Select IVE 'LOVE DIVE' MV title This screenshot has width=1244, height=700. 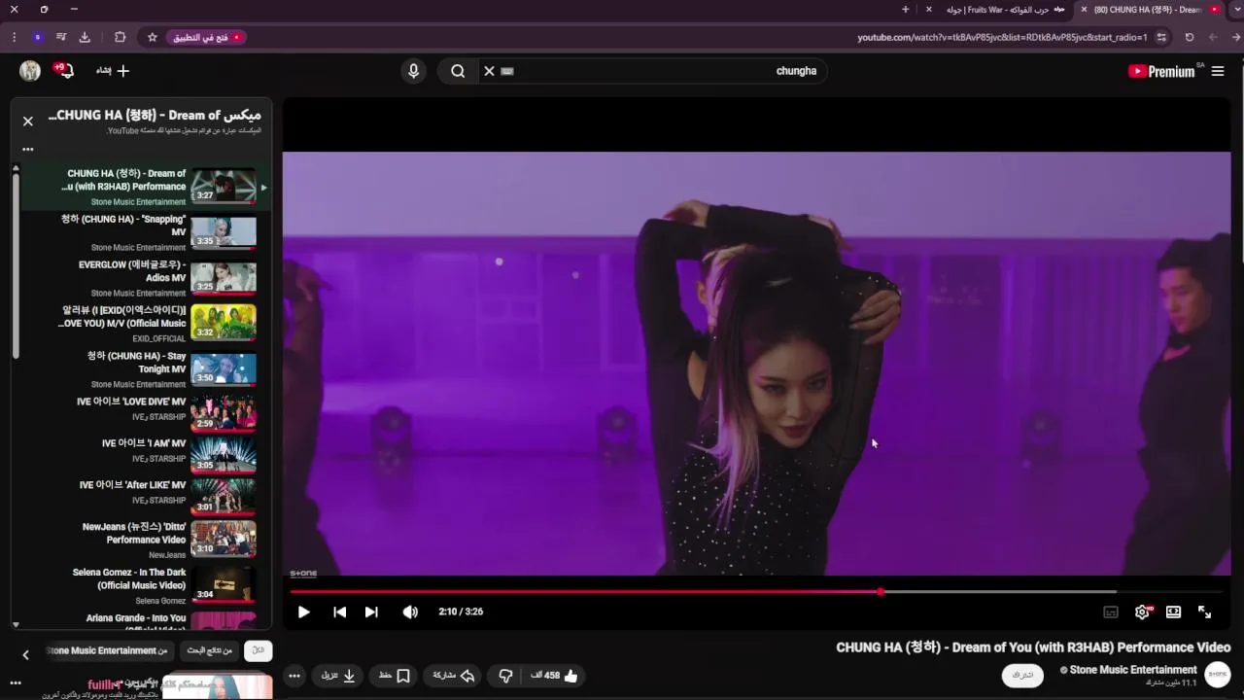coord(131,402)
